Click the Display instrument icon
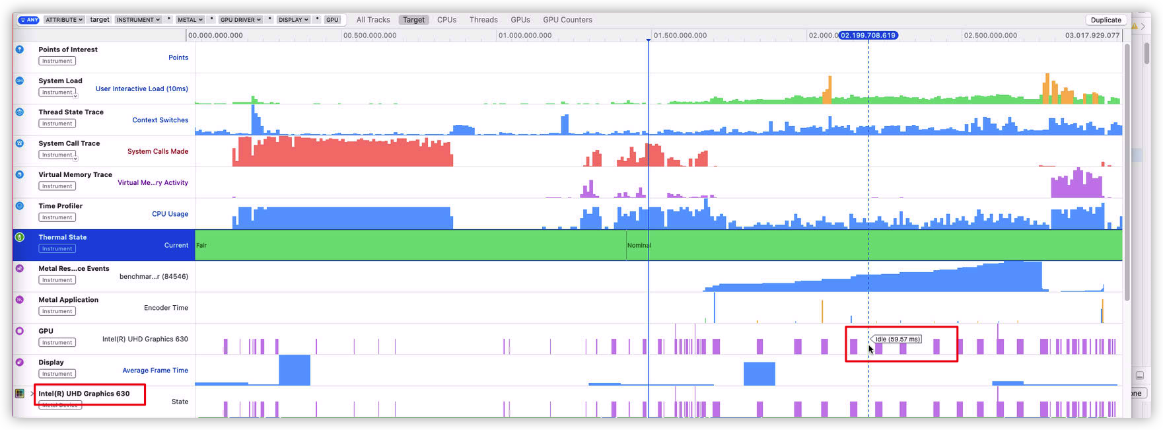This screenshot has height=430, width=1163. (20, 362)
